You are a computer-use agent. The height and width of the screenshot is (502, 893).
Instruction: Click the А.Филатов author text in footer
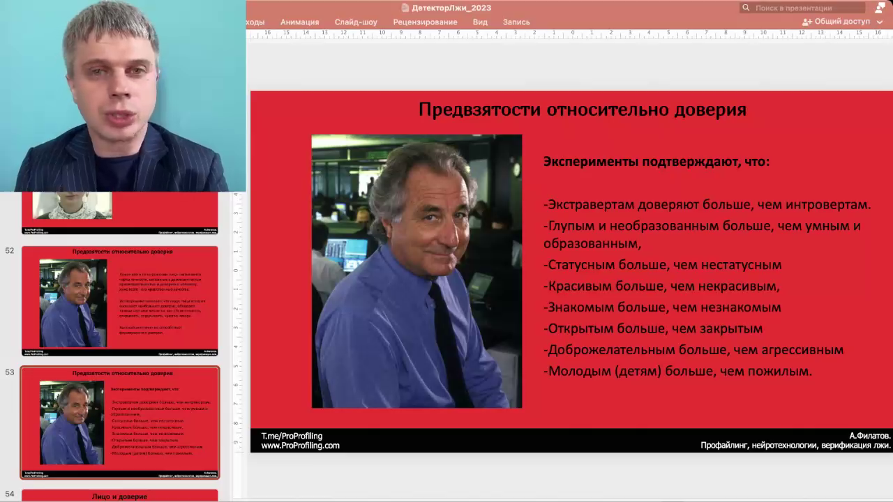coord(869,436)
